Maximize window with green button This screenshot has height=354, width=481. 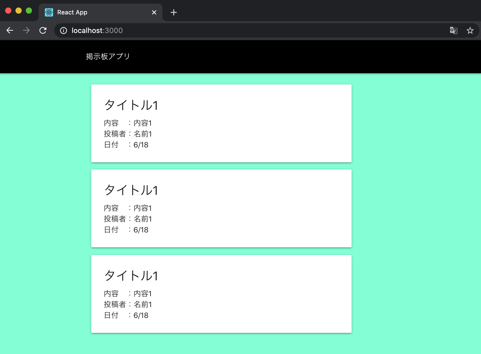point(29,11)
